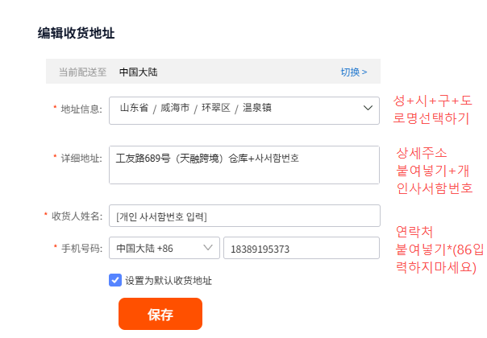Screen dimensions: 487x338
Task: Uncheck the 设置为默认收货地址 checkbox
Action: tap(115, 280)
